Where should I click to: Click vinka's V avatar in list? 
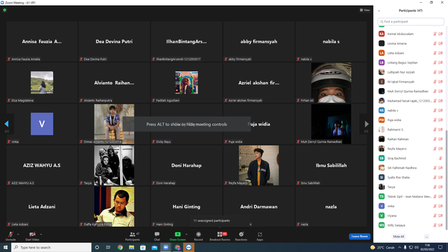381,206
